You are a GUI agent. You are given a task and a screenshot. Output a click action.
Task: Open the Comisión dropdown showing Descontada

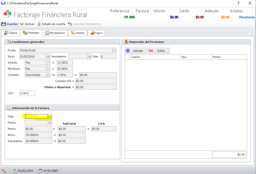(48, 75)
